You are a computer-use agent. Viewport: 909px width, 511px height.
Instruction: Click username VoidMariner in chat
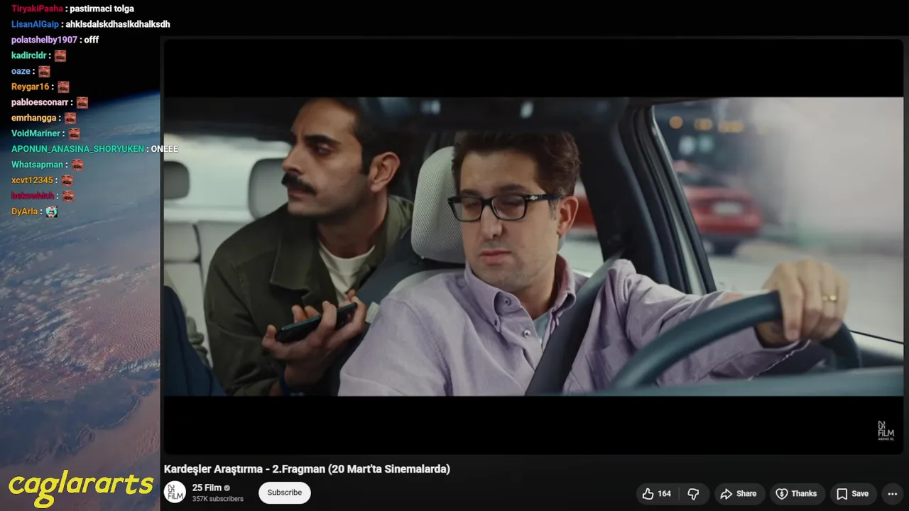point(36,133)
